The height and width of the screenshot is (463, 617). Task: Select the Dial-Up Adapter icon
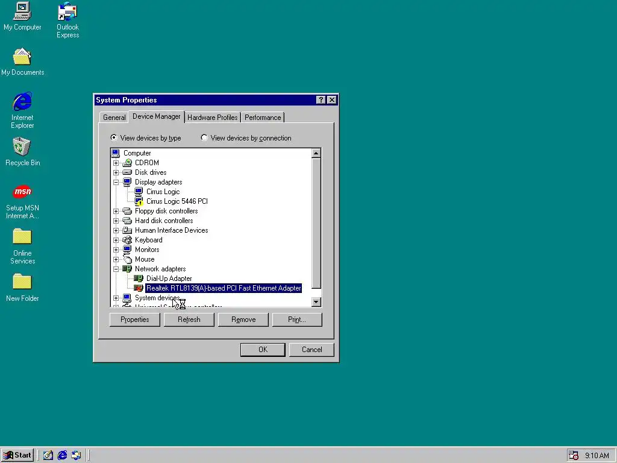[x=139, y=279]
